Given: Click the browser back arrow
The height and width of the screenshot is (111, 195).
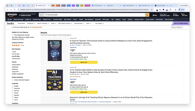Looking at the screenshot, I should point(7,10).
